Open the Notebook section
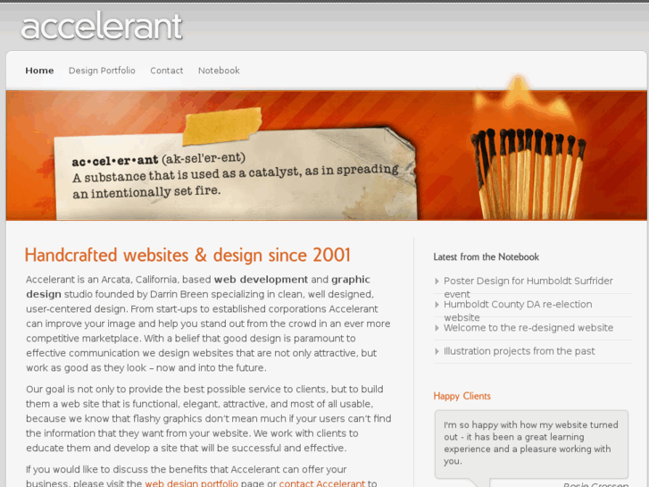This screenshot has height=487, width=649. pyautogui.click(x=219, y=71)
